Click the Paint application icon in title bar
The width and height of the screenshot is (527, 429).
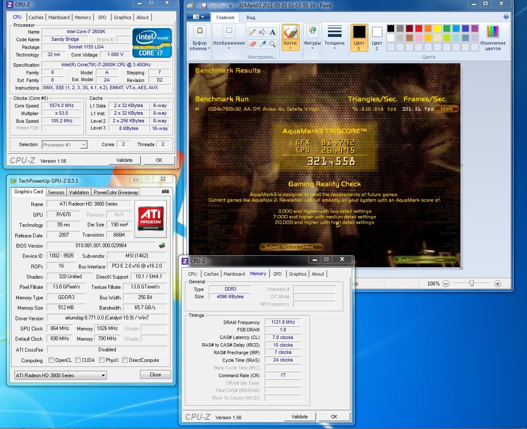[190, 6]
